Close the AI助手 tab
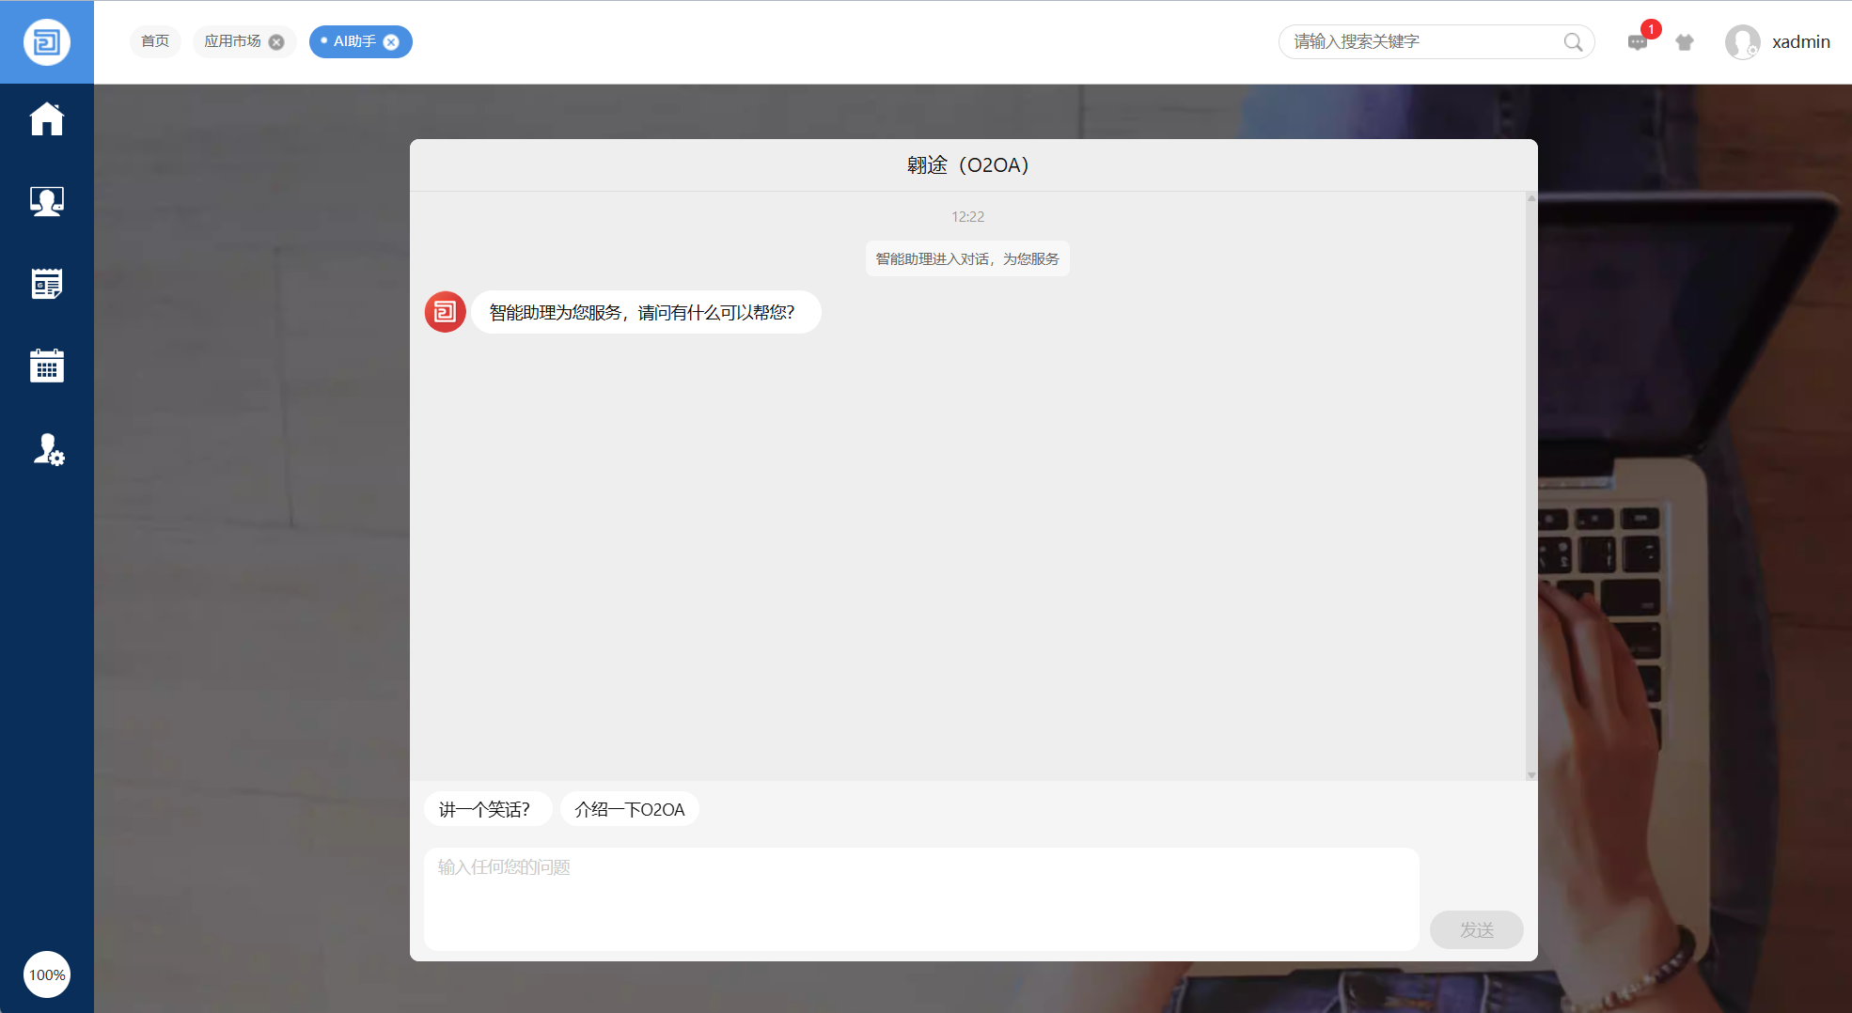 click(391, 42)
